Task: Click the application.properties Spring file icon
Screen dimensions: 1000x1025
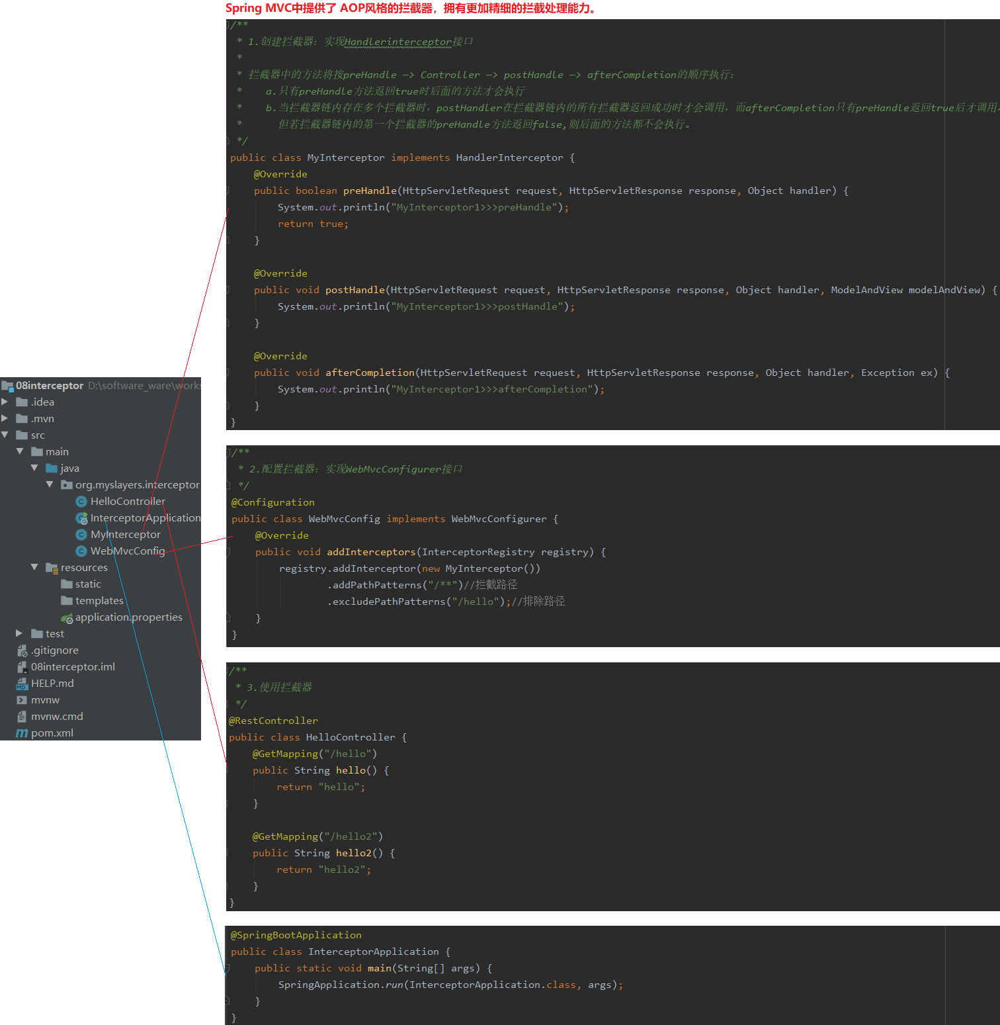Action: click(67, 618)
